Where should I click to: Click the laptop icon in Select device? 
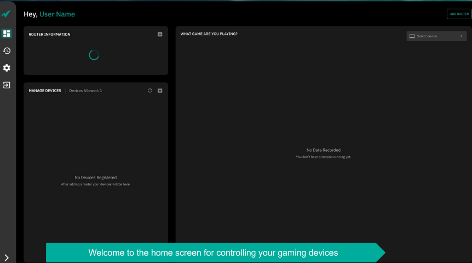click(412, 36)
